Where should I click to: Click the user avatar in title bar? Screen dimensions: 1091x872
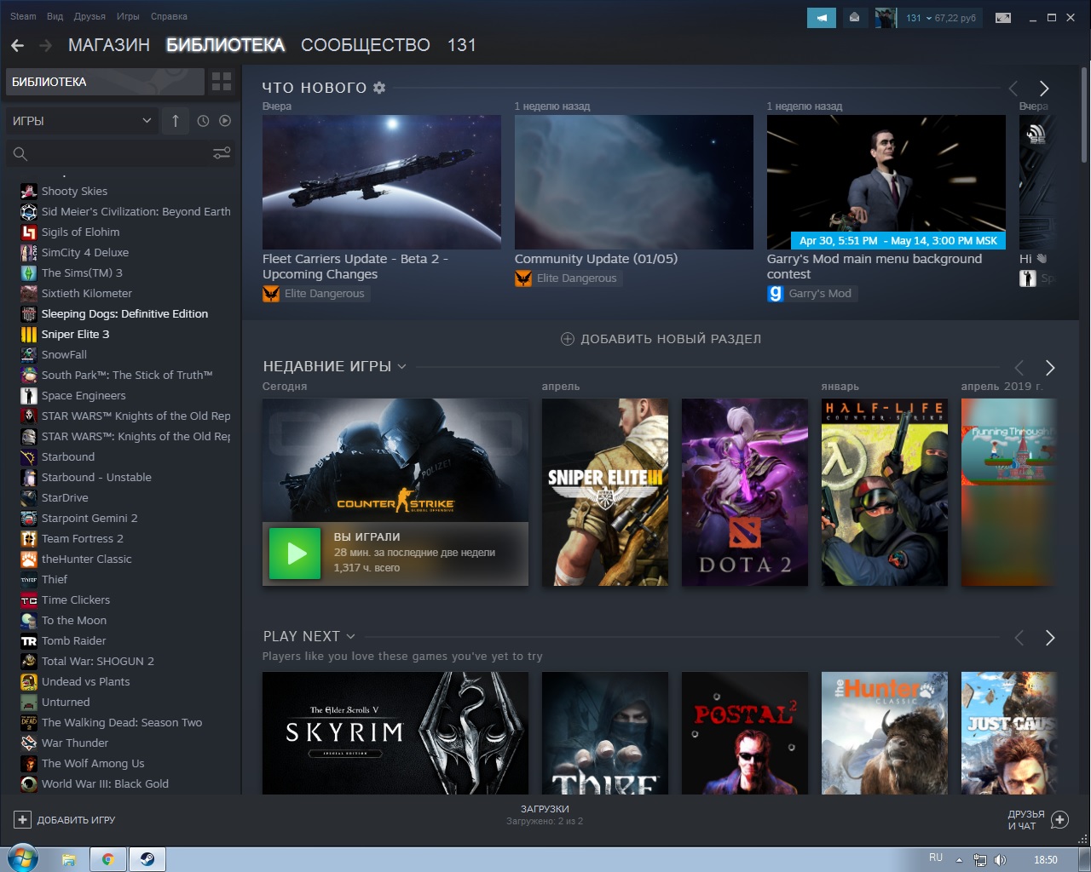coord(886,18)
